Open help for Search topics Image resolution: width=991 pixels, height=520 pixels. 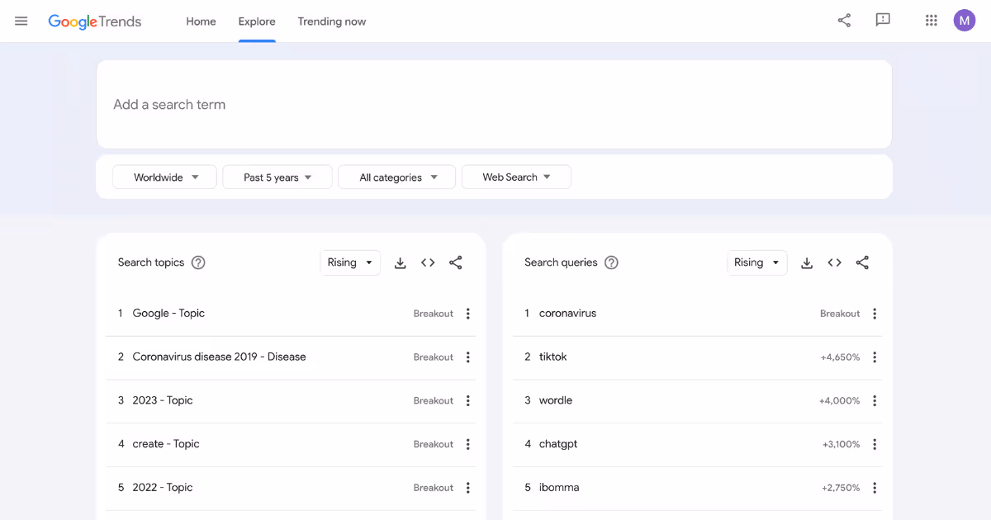pos(198,262)
